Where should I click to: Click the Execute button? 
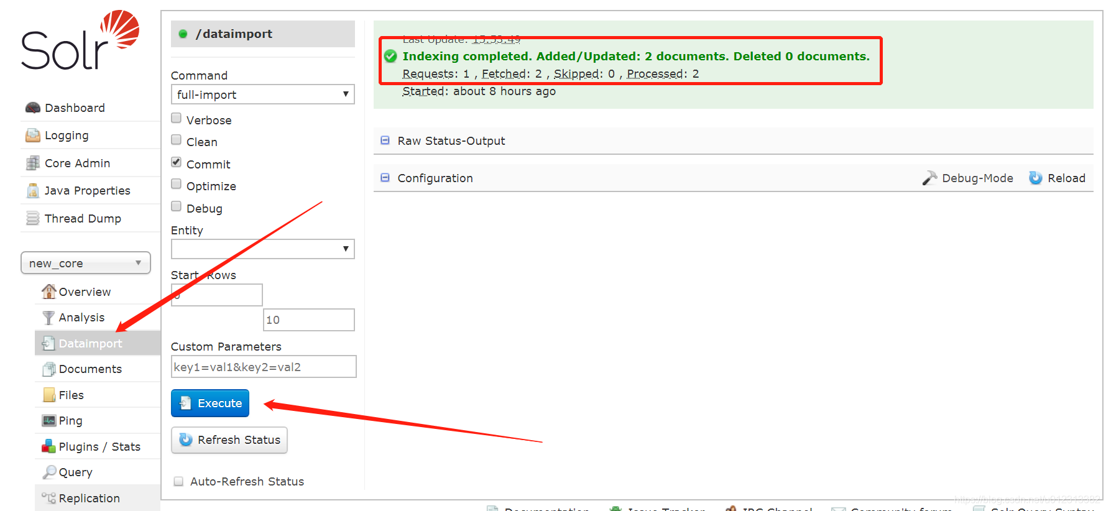coord(210,403)
